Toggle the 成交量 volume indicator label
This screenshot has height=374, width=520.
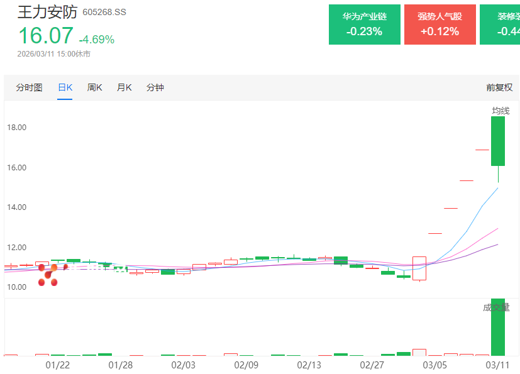496,307
